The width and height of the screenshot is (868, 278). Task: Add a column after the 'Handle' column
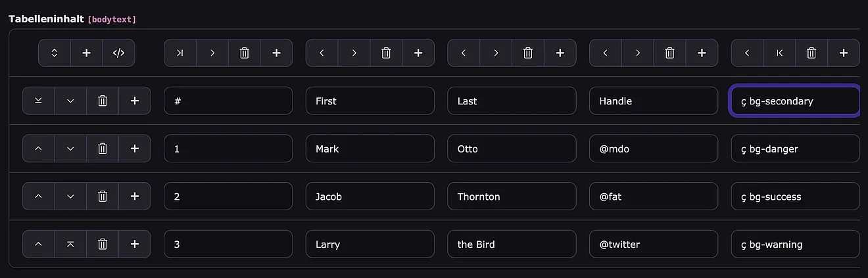pyautogui.click(x=702, y=53)
